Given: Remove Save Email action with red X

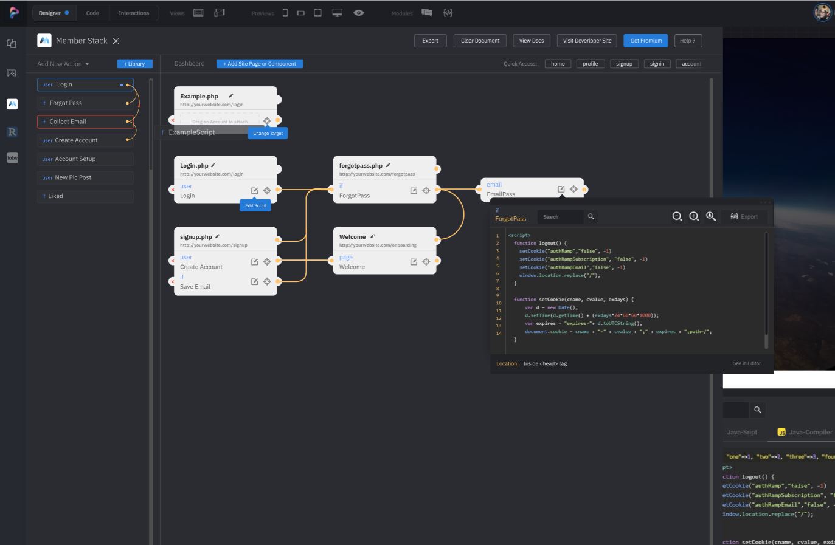Looking at the screenshot, I should pos(173,282).
